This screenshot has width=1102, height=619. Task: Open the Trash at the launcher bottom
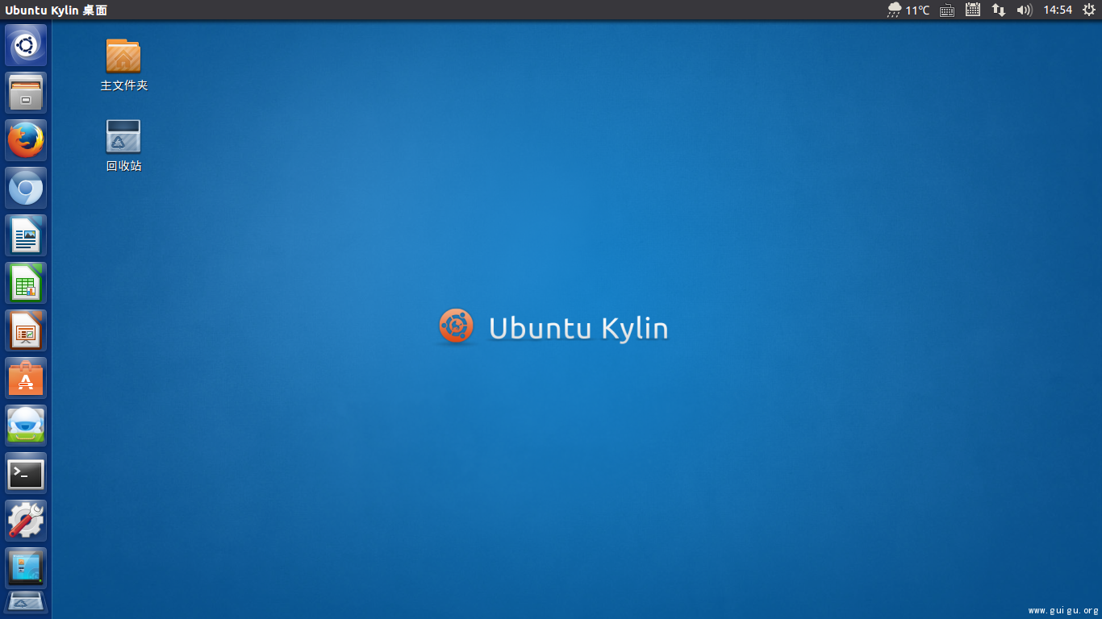click(26, 603)
